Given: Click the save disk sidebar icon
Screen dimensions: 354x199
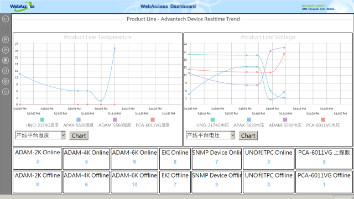Looking at the screenshot, I should click(x=6, y=60).
